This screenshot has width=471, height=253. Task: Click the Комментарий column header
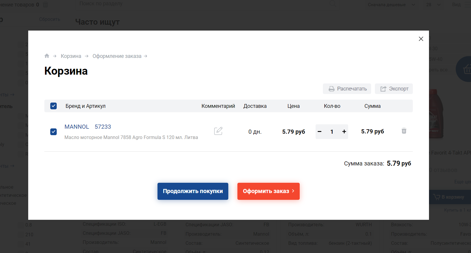tap(218, 106)
